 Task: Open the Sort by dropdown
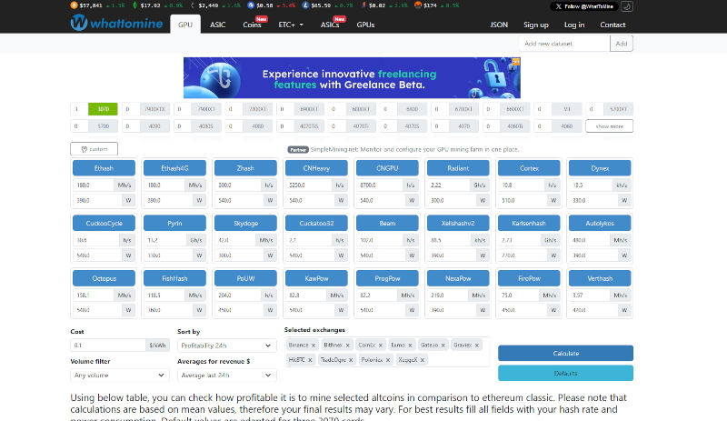click(x=226, y=346)
